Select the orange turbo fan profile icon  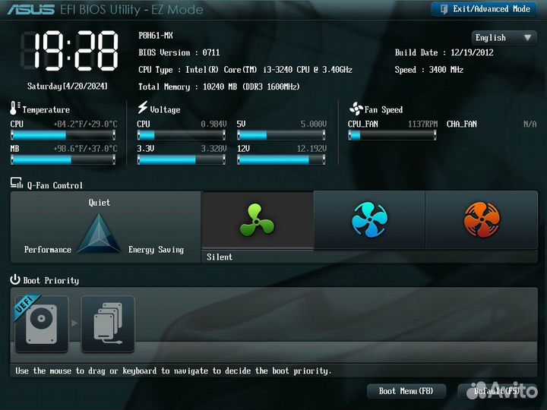tap(482, 220)
